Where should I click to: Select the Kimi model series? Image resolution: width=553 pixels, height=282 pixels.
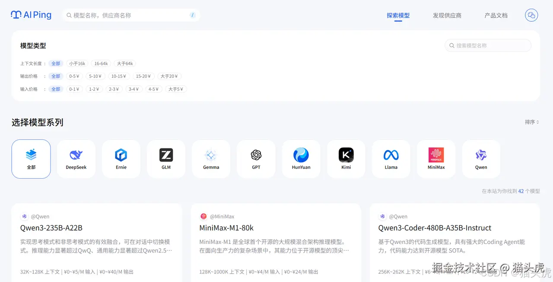346,159
